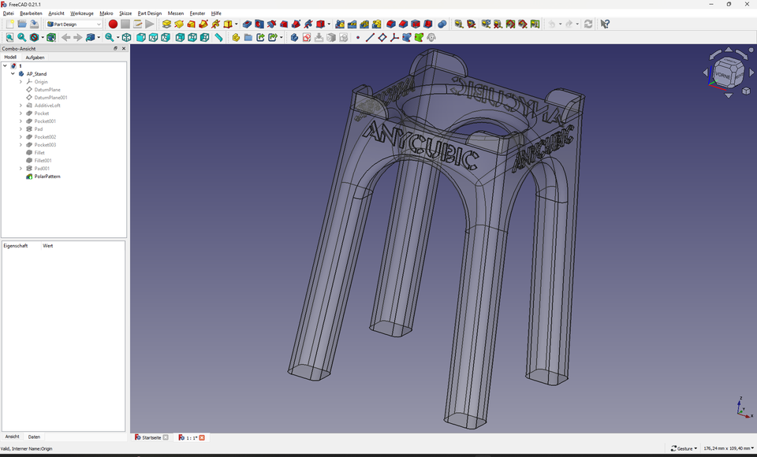Expand the Origin node in the tree

point(21,81)
